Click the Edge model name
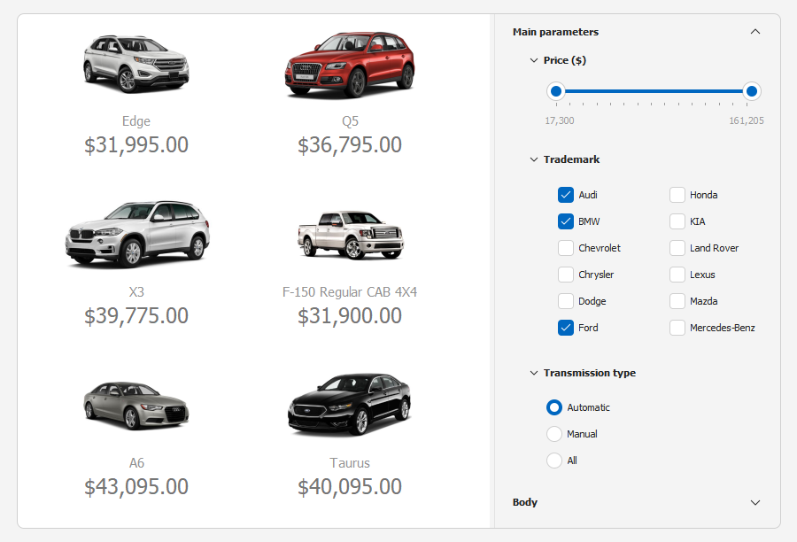Image resolution: width=797 pixels, height=542 pixels. pyautogui.click(x=136, y=121)
